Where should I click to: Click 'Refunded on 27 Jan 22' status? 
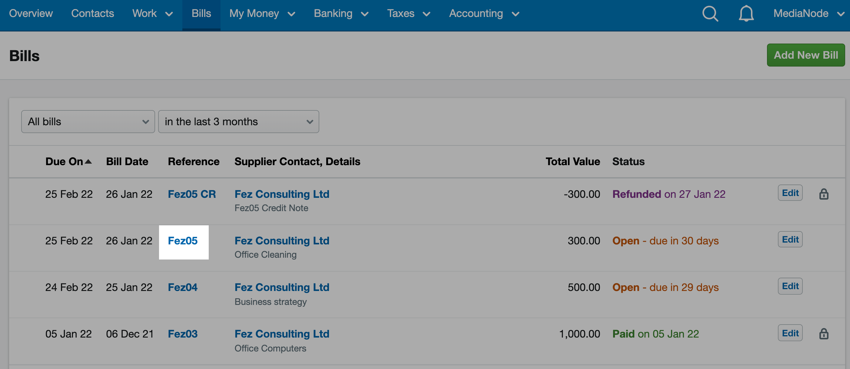[669, 194]
